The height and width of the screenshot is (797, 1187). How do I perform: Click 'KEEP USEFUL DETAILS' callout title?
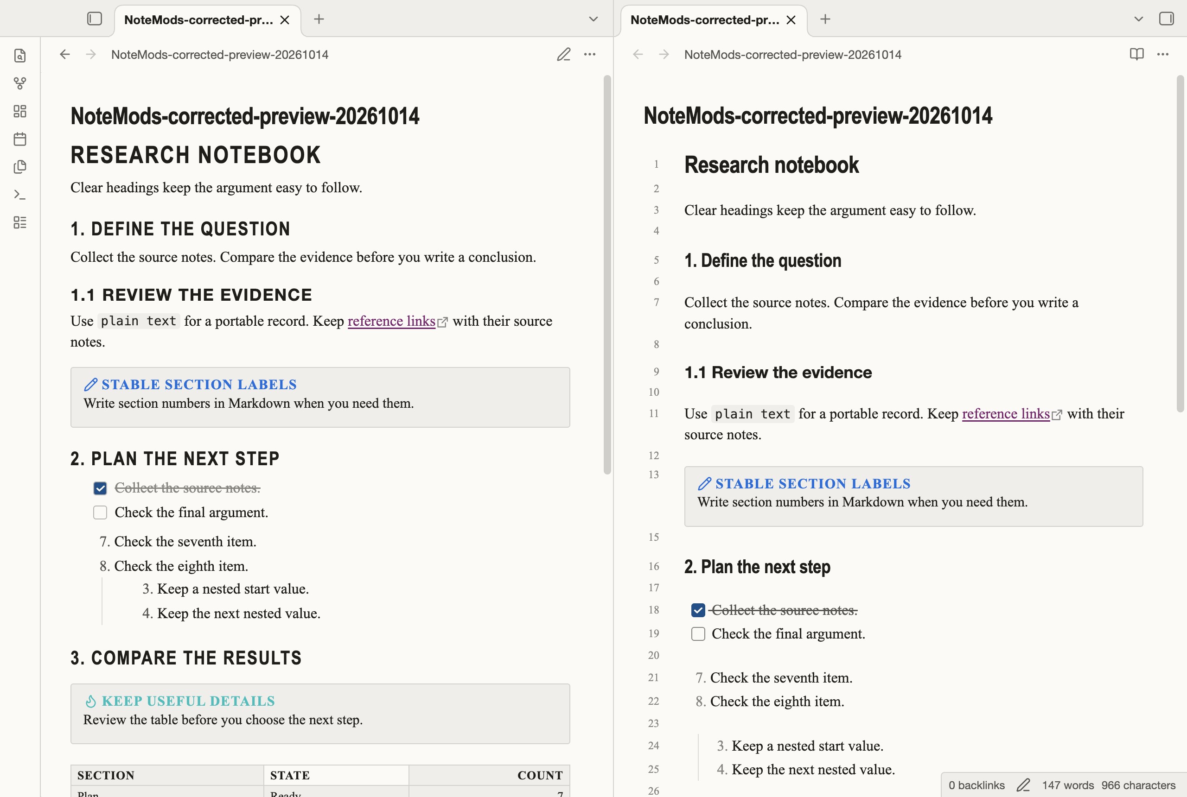(x=188, y=701)
